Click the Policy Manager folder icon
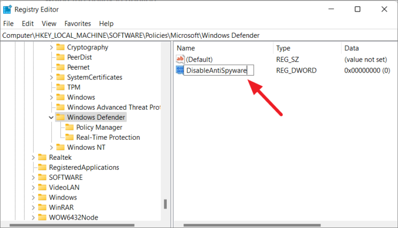The width and height of the screenshot is (398, 228). click(70, 127)
